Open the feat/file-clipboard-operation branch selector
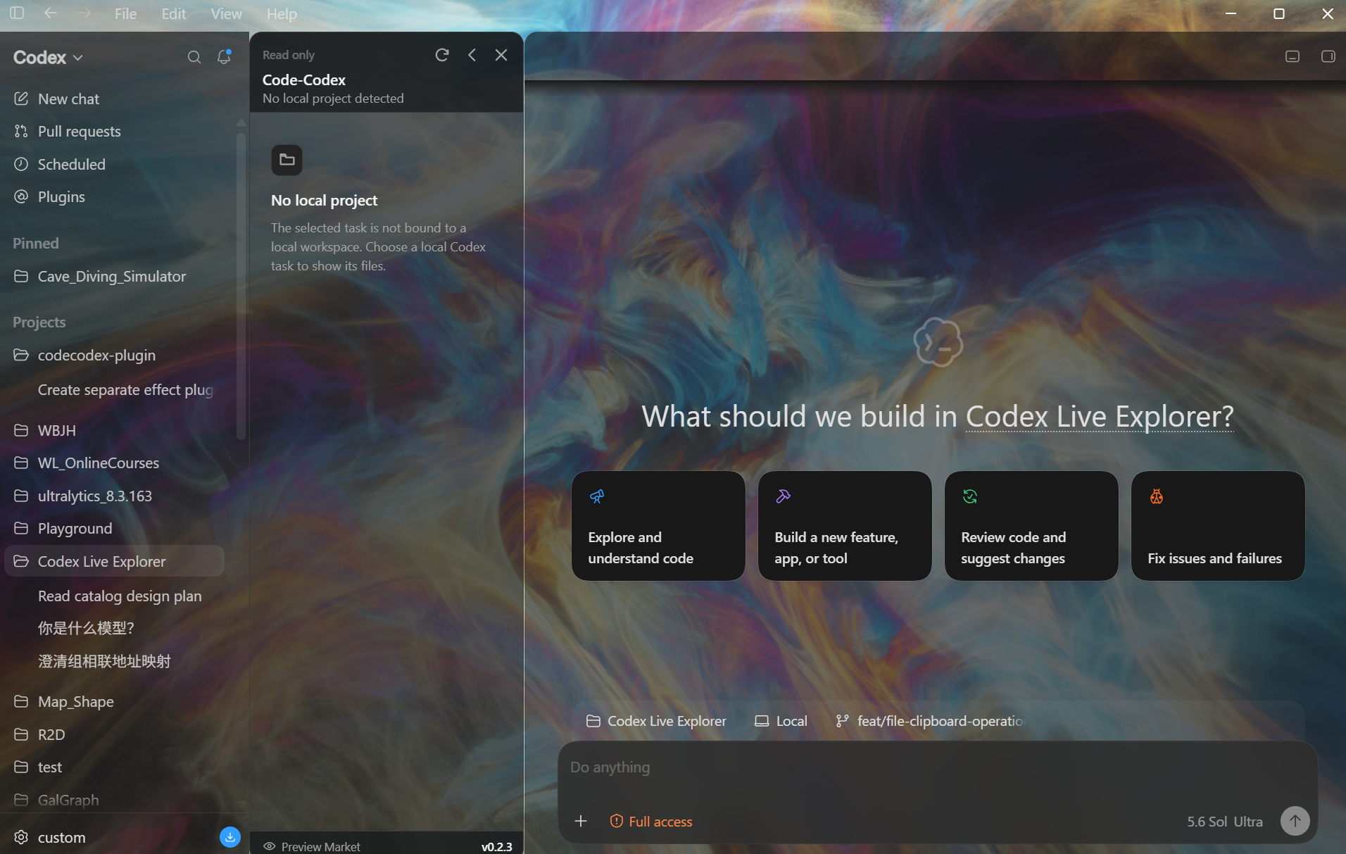 930,721
